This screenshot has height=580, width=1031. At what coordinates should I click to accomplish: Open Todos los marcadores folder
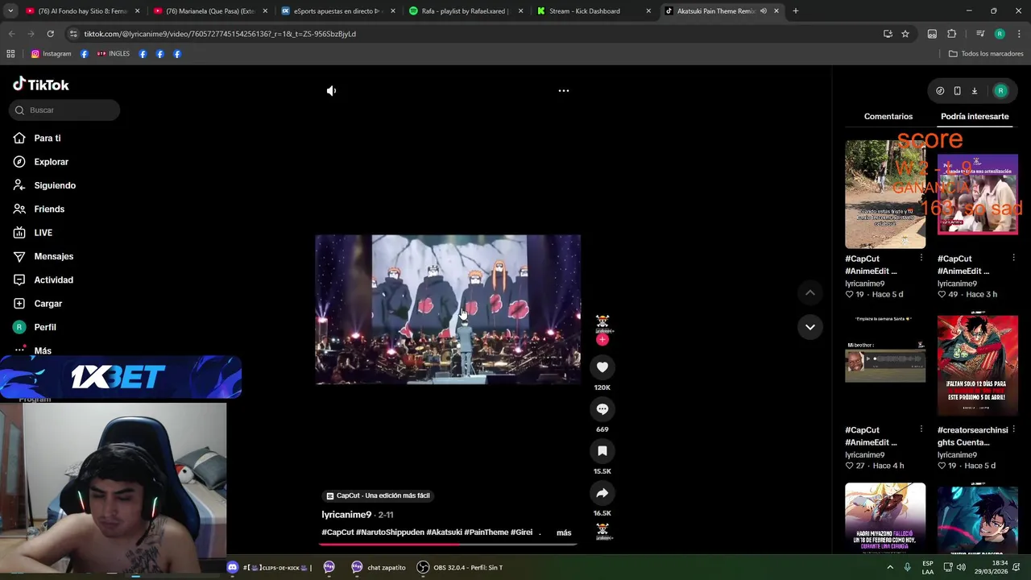pos(986,54)
